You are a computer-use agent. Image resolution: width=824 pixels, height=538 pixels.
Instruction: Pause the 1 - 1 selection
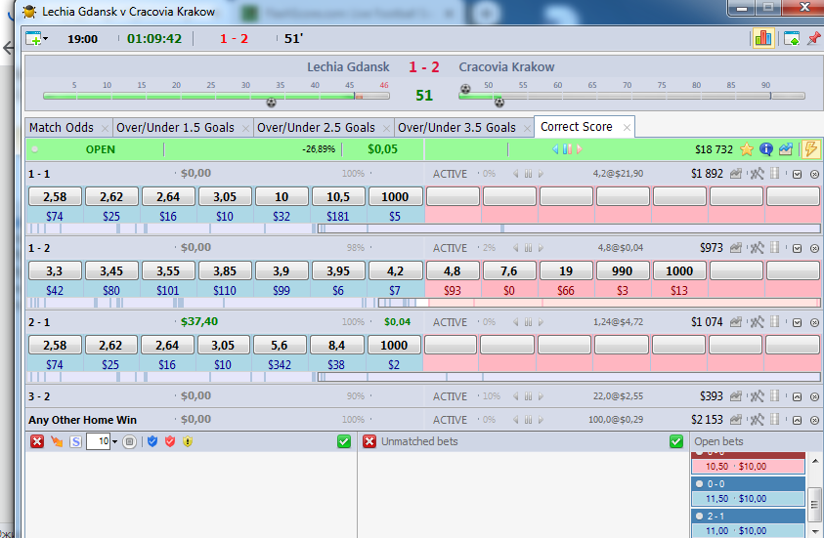528,174
